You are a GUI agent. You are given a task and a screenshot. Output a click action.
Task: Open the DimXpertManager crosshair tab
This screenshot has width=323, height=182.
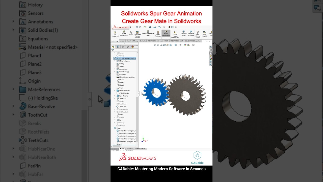click(x=128, y=47)
